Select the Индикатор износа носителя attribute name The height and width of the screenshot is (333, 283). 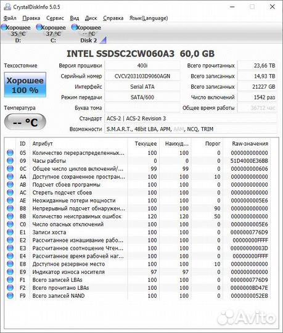(x=68, y=272)
